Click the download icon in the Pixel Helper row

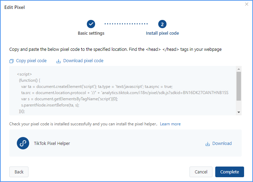(x=207, y=144)
